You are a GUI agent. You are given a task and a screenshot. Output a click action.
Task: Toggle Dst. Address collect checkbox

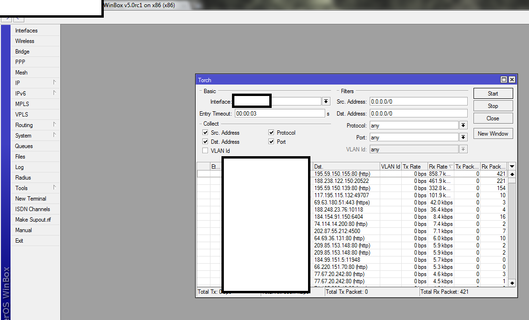pyautogui.click(x=205, y=141)
